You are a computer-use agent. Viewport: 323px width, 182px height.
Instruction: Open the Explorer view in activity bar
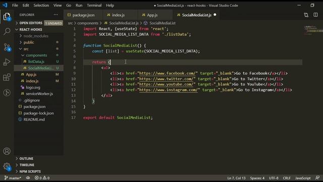click(7, 17)
